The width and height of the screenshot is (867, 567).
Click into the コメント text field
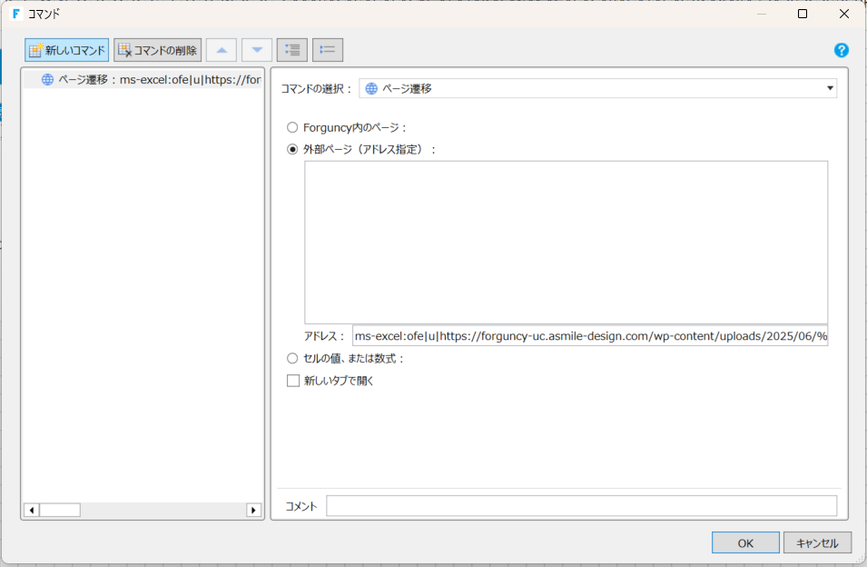tap(581, 506)
